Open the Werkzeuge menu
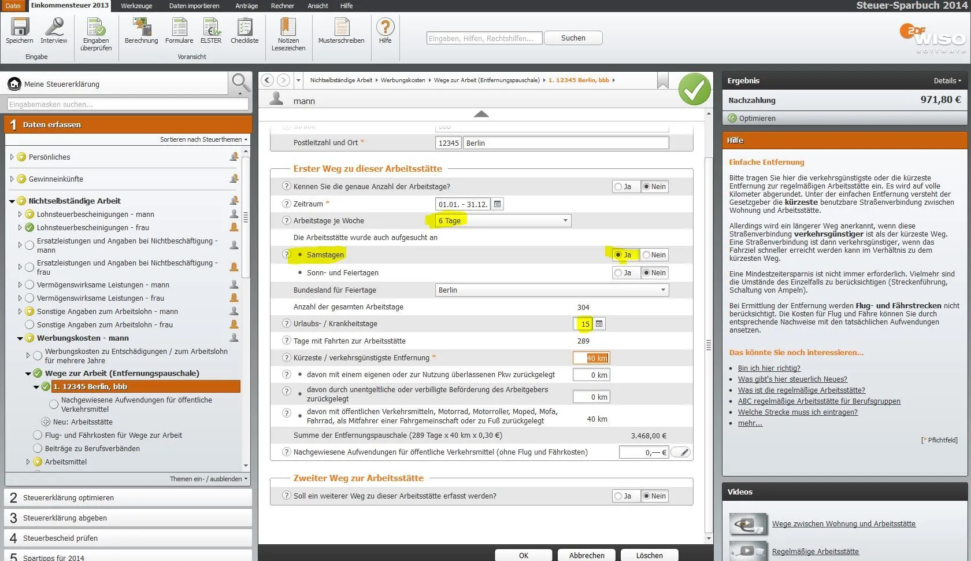971x561 pixels. coord(136,6)
